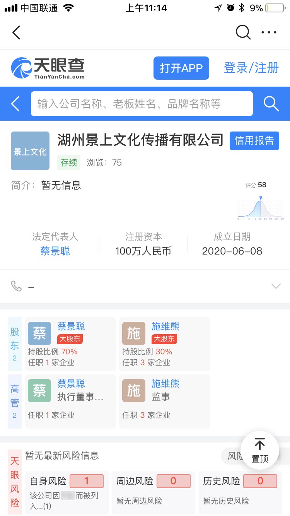
Task: Expand the contact info chevron
Action: (x=276, y=286)
